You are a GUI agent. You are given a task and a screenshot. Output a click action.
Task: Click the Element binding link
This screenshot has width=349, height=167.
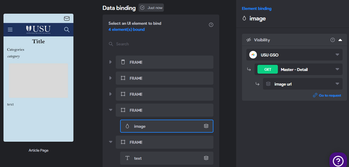257,9
